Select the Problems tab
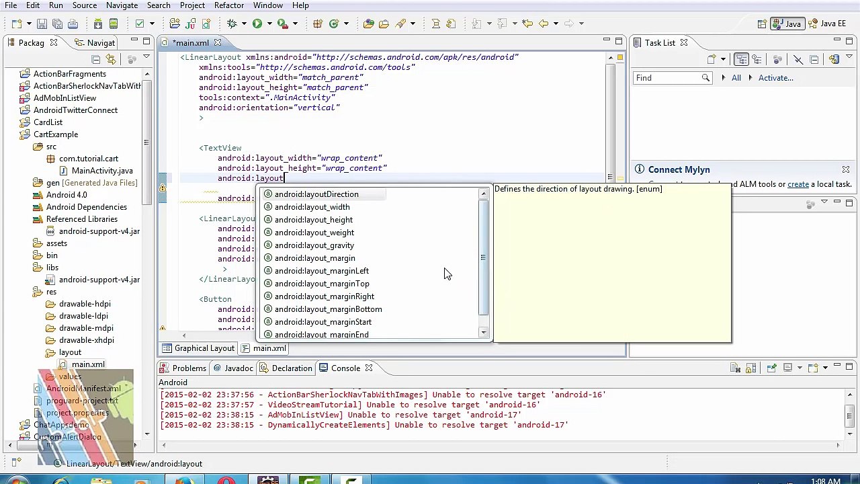 pyautogui.click(x=183, y=368)
